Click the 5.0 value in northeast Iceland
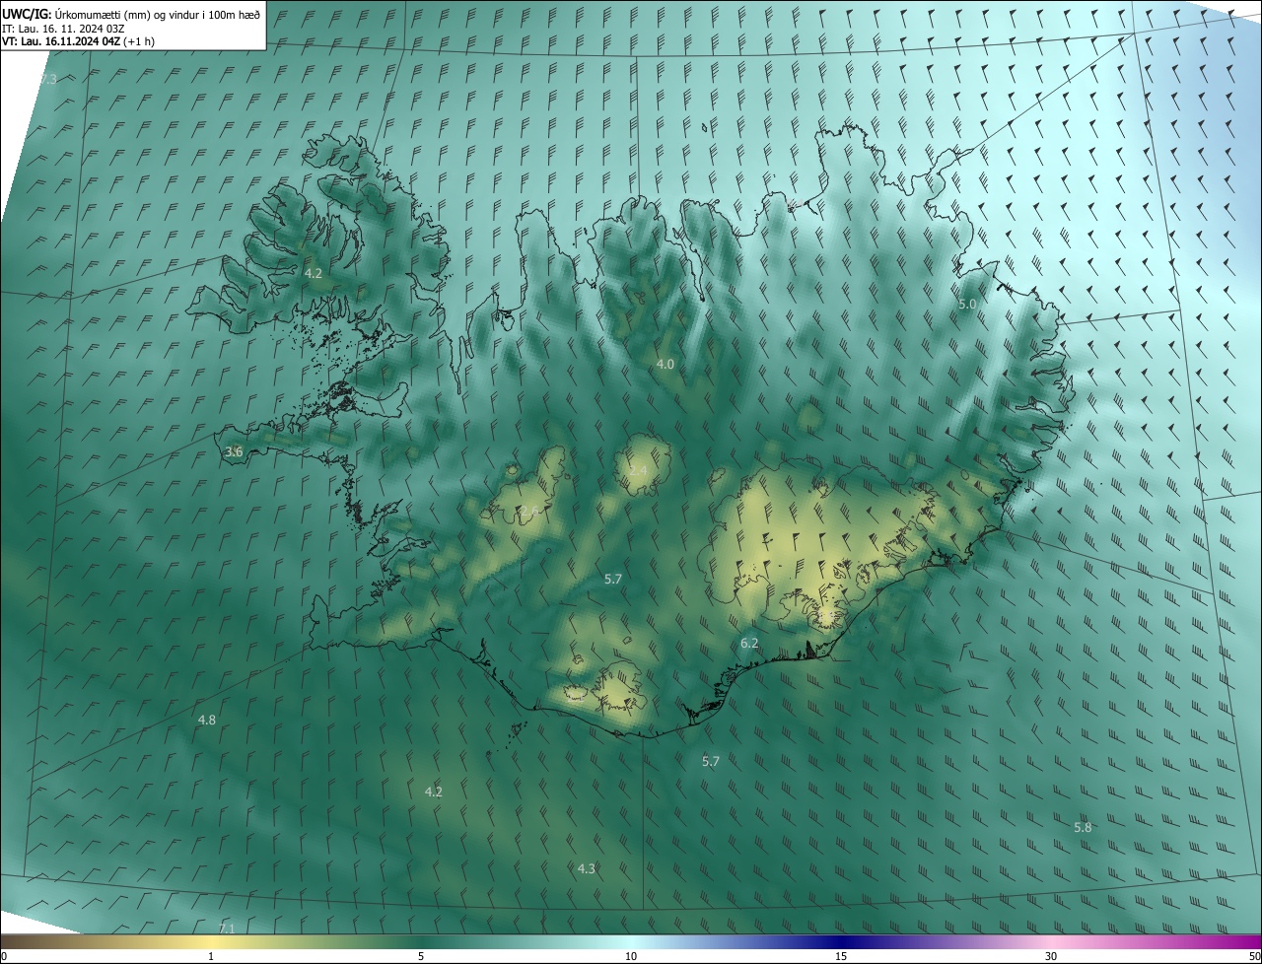This screenshot has width=1262, height=964. point(966,305)
